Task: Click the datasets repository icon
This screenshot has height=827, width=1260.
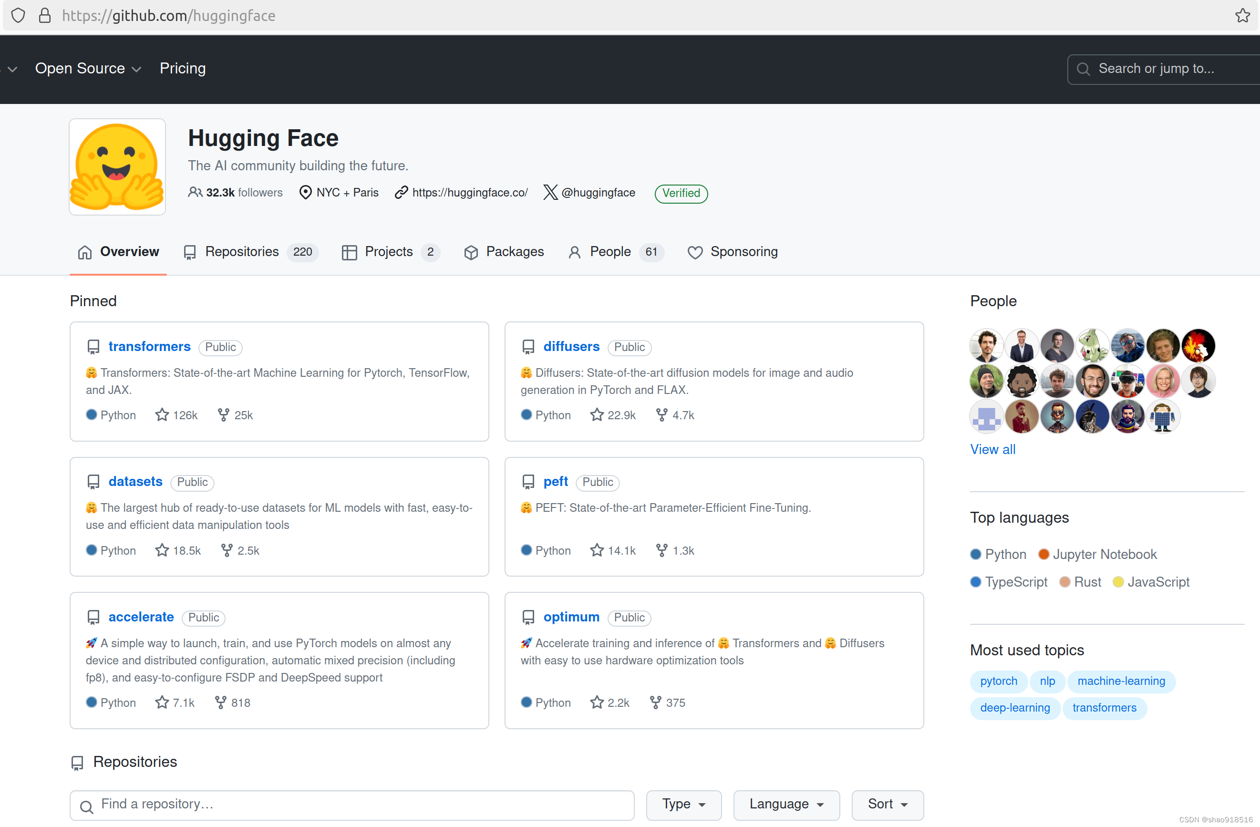Action: pos(93,482)
